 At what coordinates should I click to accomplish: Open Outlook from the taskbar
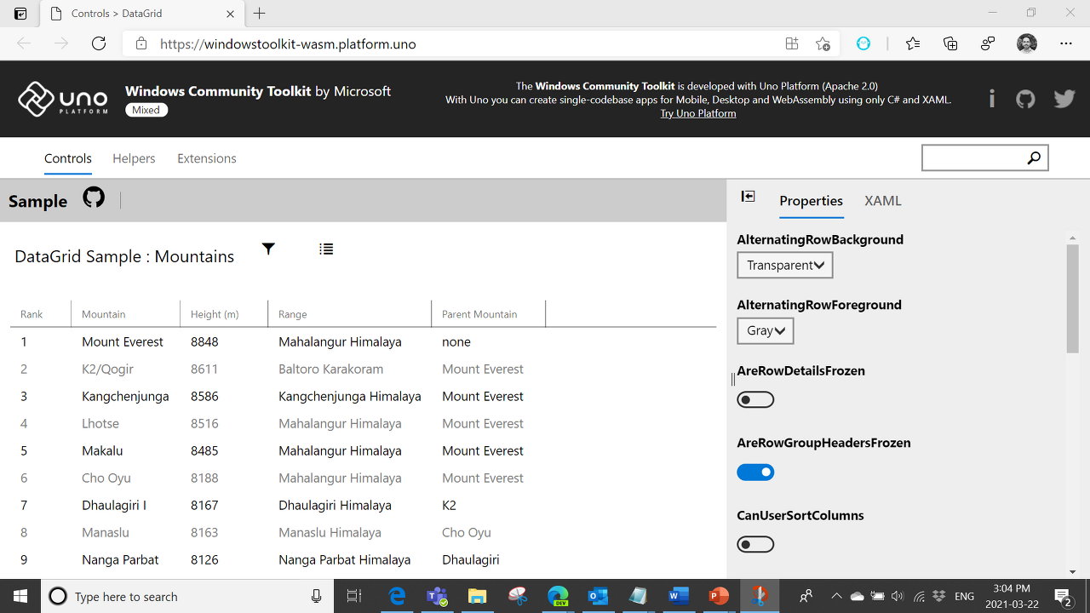coord(598,596)
